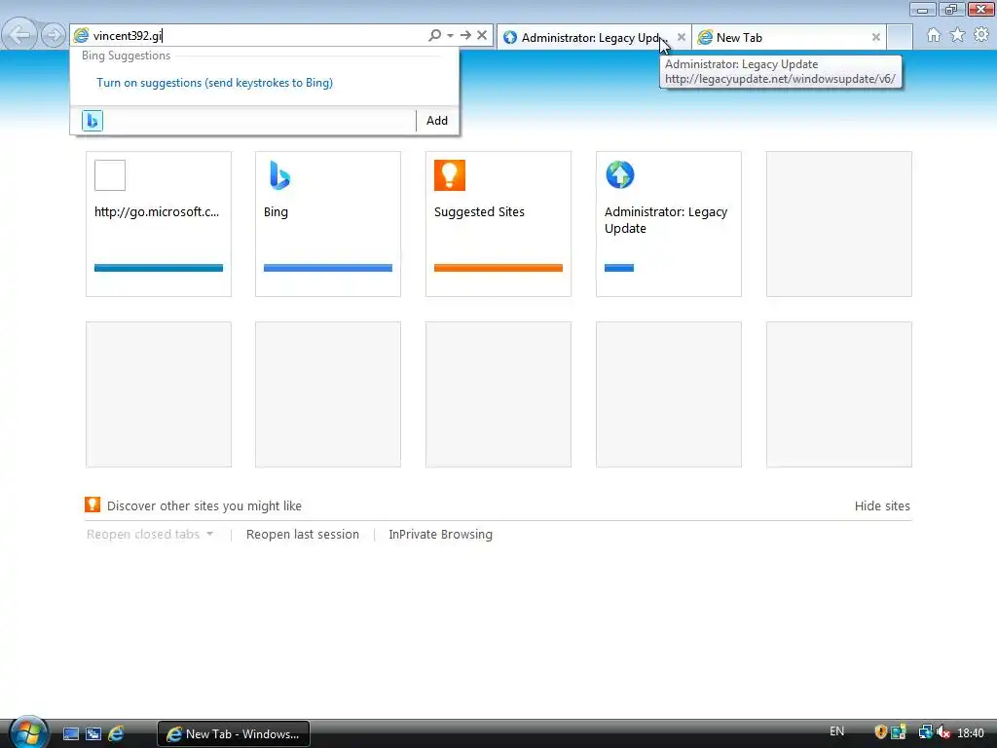This screenshot has height=748, width=997.
Task: Click the Stop button in address bar
Action: tap(482, 36)
